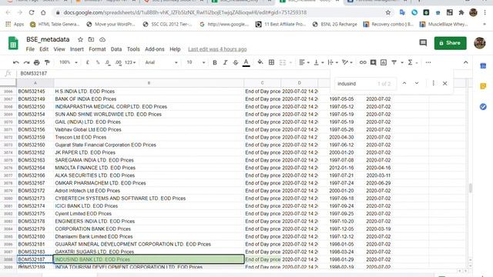Open fill color picker
Viewport: 493px width, 277px height.
pyautogui.click(x=260, y=62)
